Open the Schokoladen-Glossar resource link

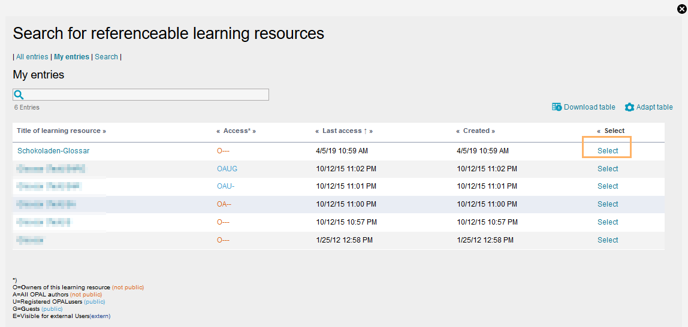point(53,151)
